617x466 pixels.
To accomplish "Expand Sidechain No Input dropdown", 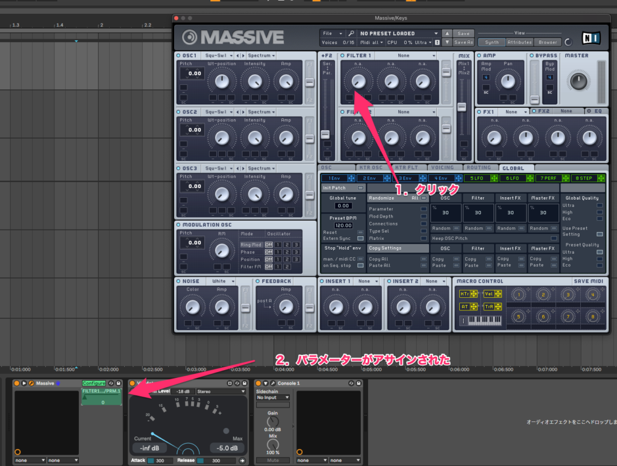I will 273,398.
